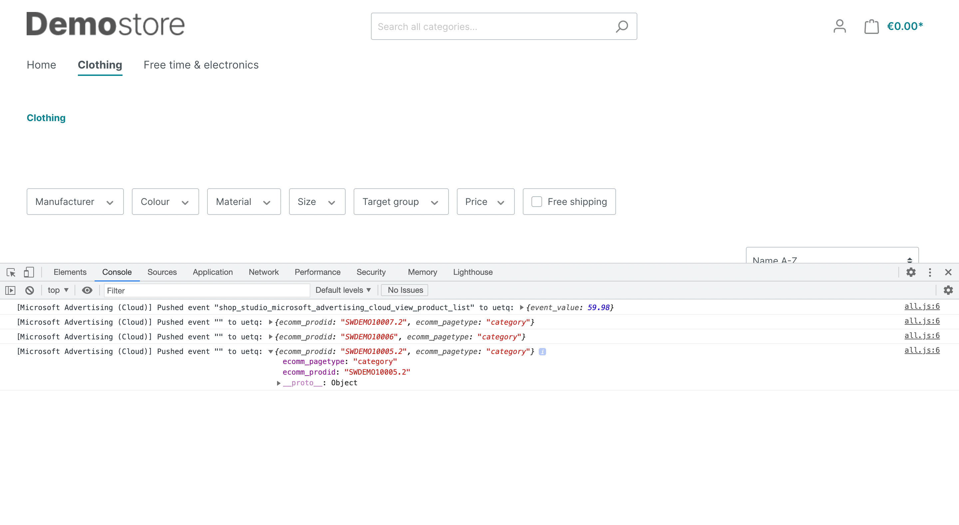Click the ecomm_prodid "SWDEMO10005.2" property line

(x=346, y=372)
